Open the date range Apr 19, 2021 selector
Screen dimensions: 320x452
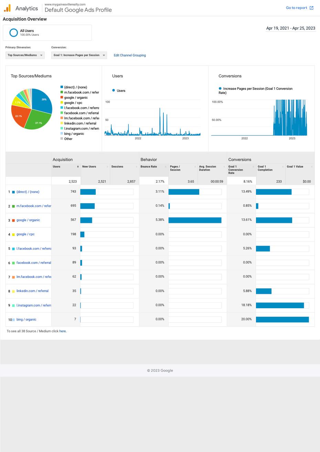point(291,28)
